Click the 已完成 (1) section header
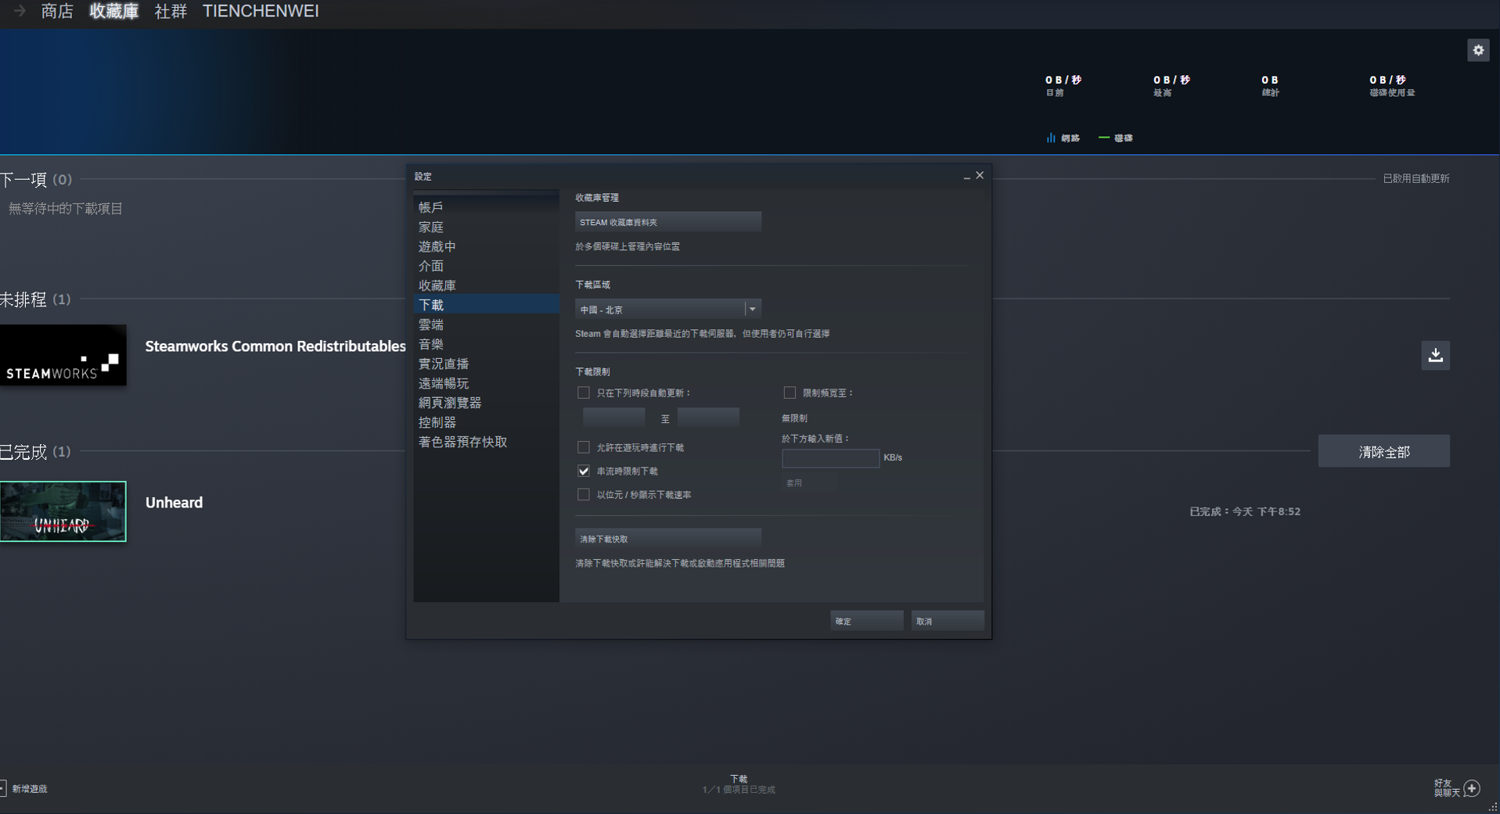This screenshot has width=1500, height=814. pos(36,452)
